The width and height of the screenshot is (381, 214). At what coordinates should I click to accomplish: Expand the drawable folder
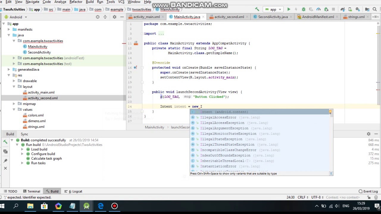pyautogui.click(x=14, y=81)
